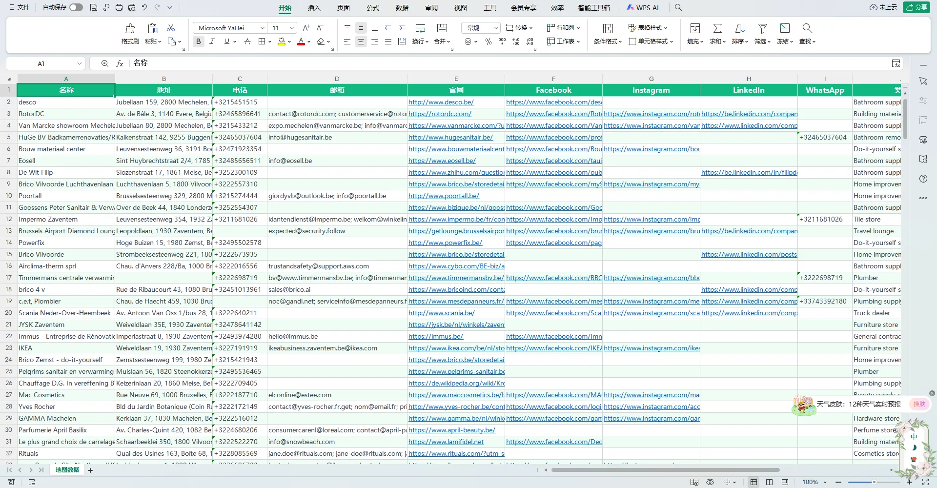Toggle middle vertical alignment
This screenshot has height=488, width=937.
click(361, 28)
